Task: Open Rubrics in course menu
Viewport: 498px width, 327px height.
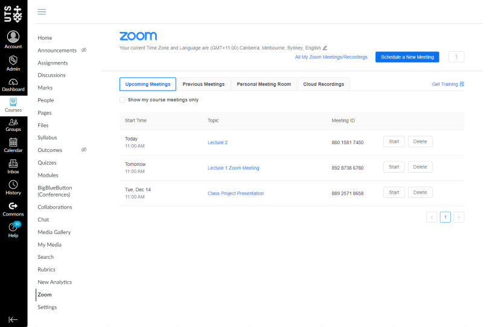Action: 46,270
